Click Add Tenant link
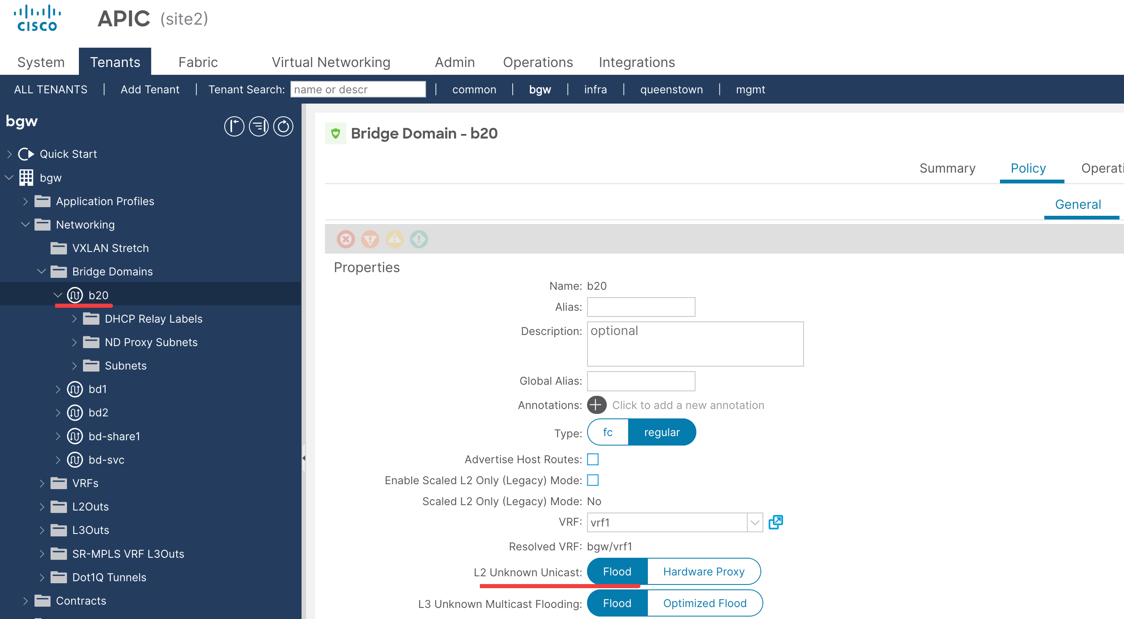Viewport: 1124px width, 619px height. tap(150, 90)
